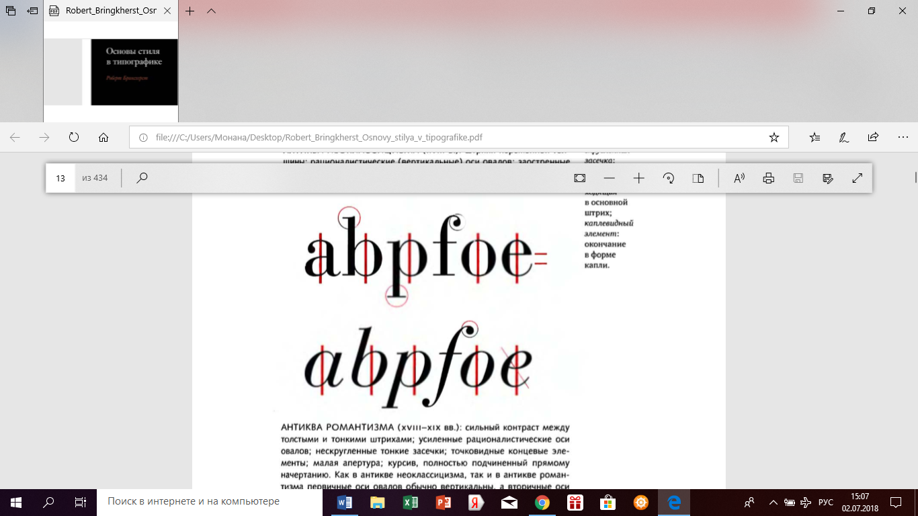Go back to the previous page

15,137
